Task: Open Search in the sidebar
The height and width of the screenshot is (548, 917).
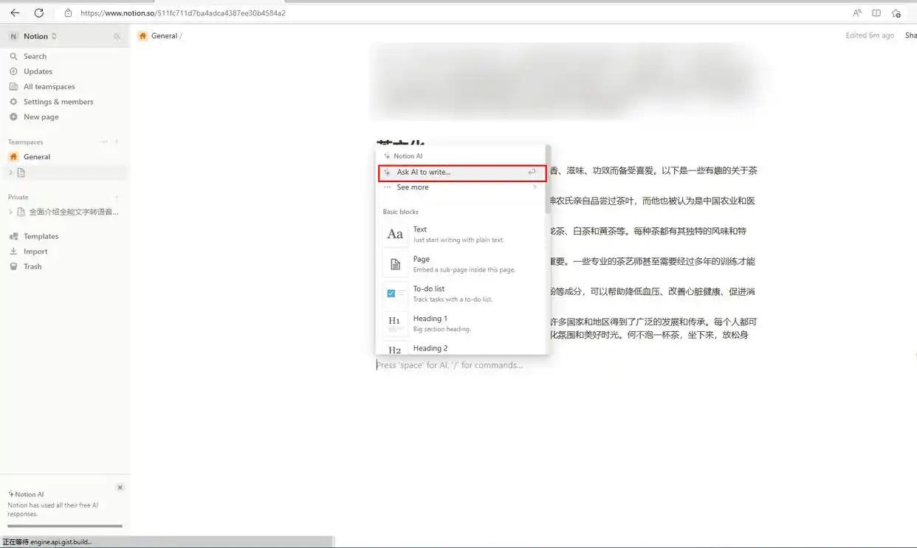Action: click(x=35, y=56)
